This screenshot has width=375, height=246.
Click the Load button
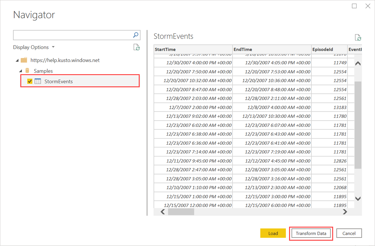click(x=273, y=233)
